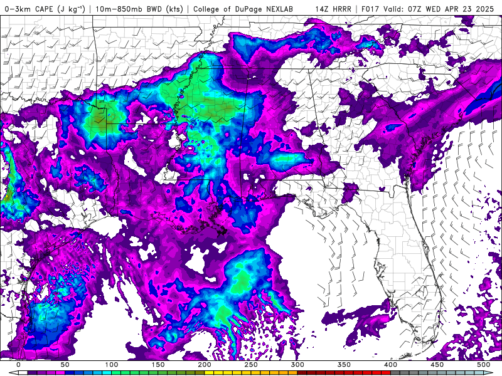This screenshot has height=376, width=502.
Task: Click the '14Z HRRR' model run label
Action: [x=333, y=9]
